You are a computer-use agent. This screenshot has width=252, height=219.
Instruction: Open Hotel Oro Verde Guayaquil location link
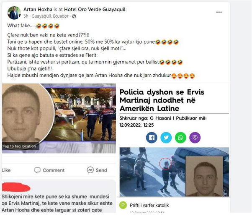click(95, 10)
